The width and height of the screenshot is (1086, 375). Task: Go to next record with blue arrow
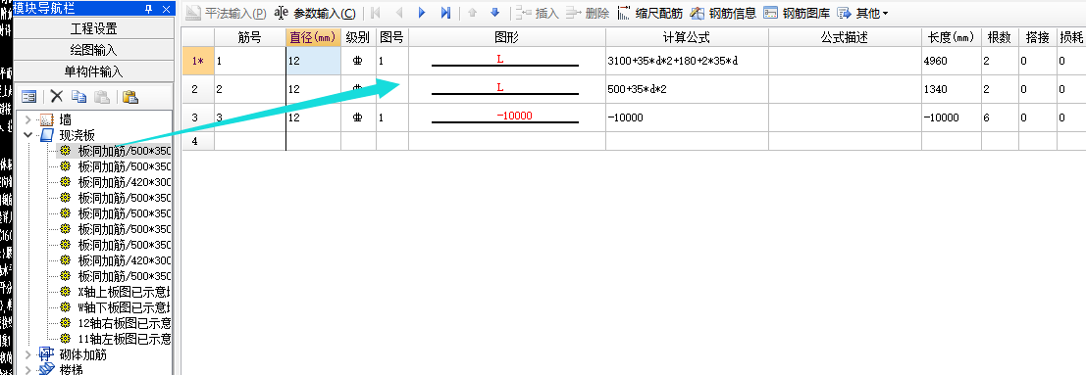pos(423,13)
